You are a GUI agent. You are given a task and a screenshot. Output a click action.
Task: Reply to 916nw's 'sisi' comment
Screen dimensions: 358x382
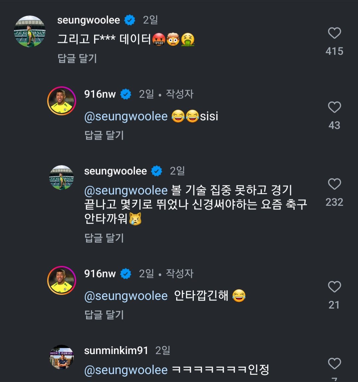[104, 135]
